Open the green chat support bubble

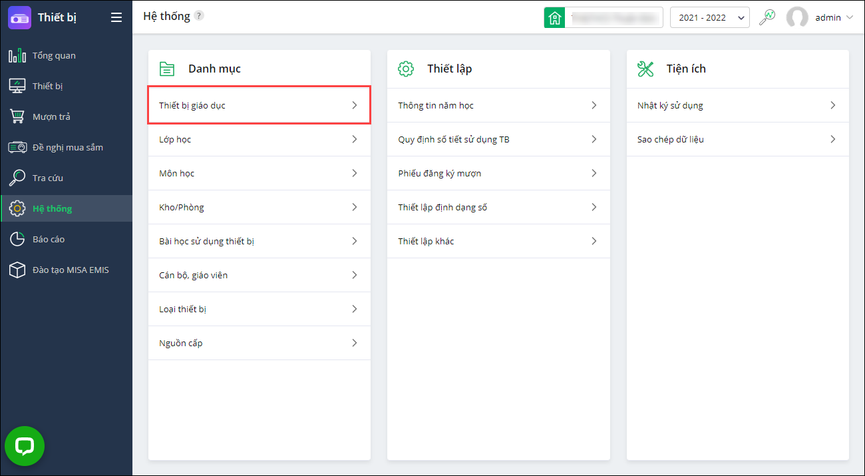(x=25, y=446)
